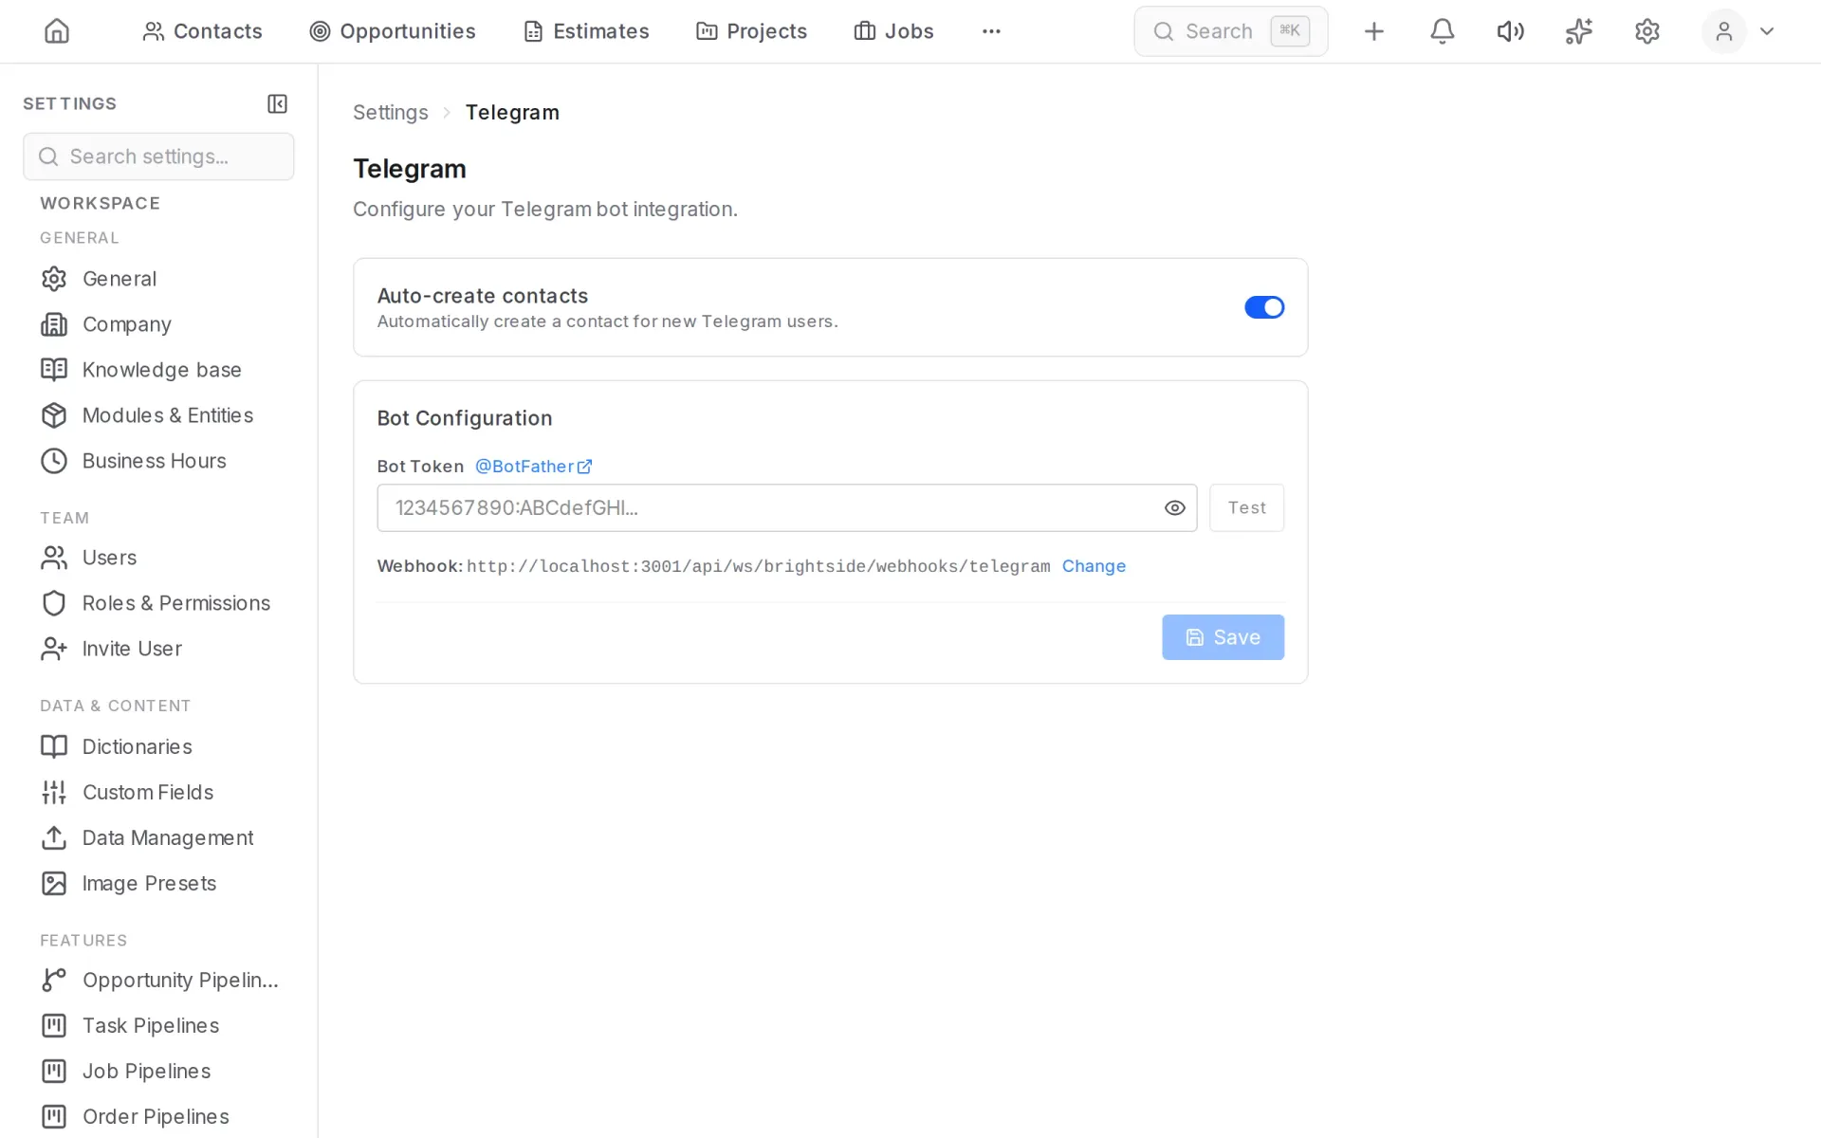The image size is (1821, 1138).
Task: Open the @BotFather link
Action: [533, 467]
